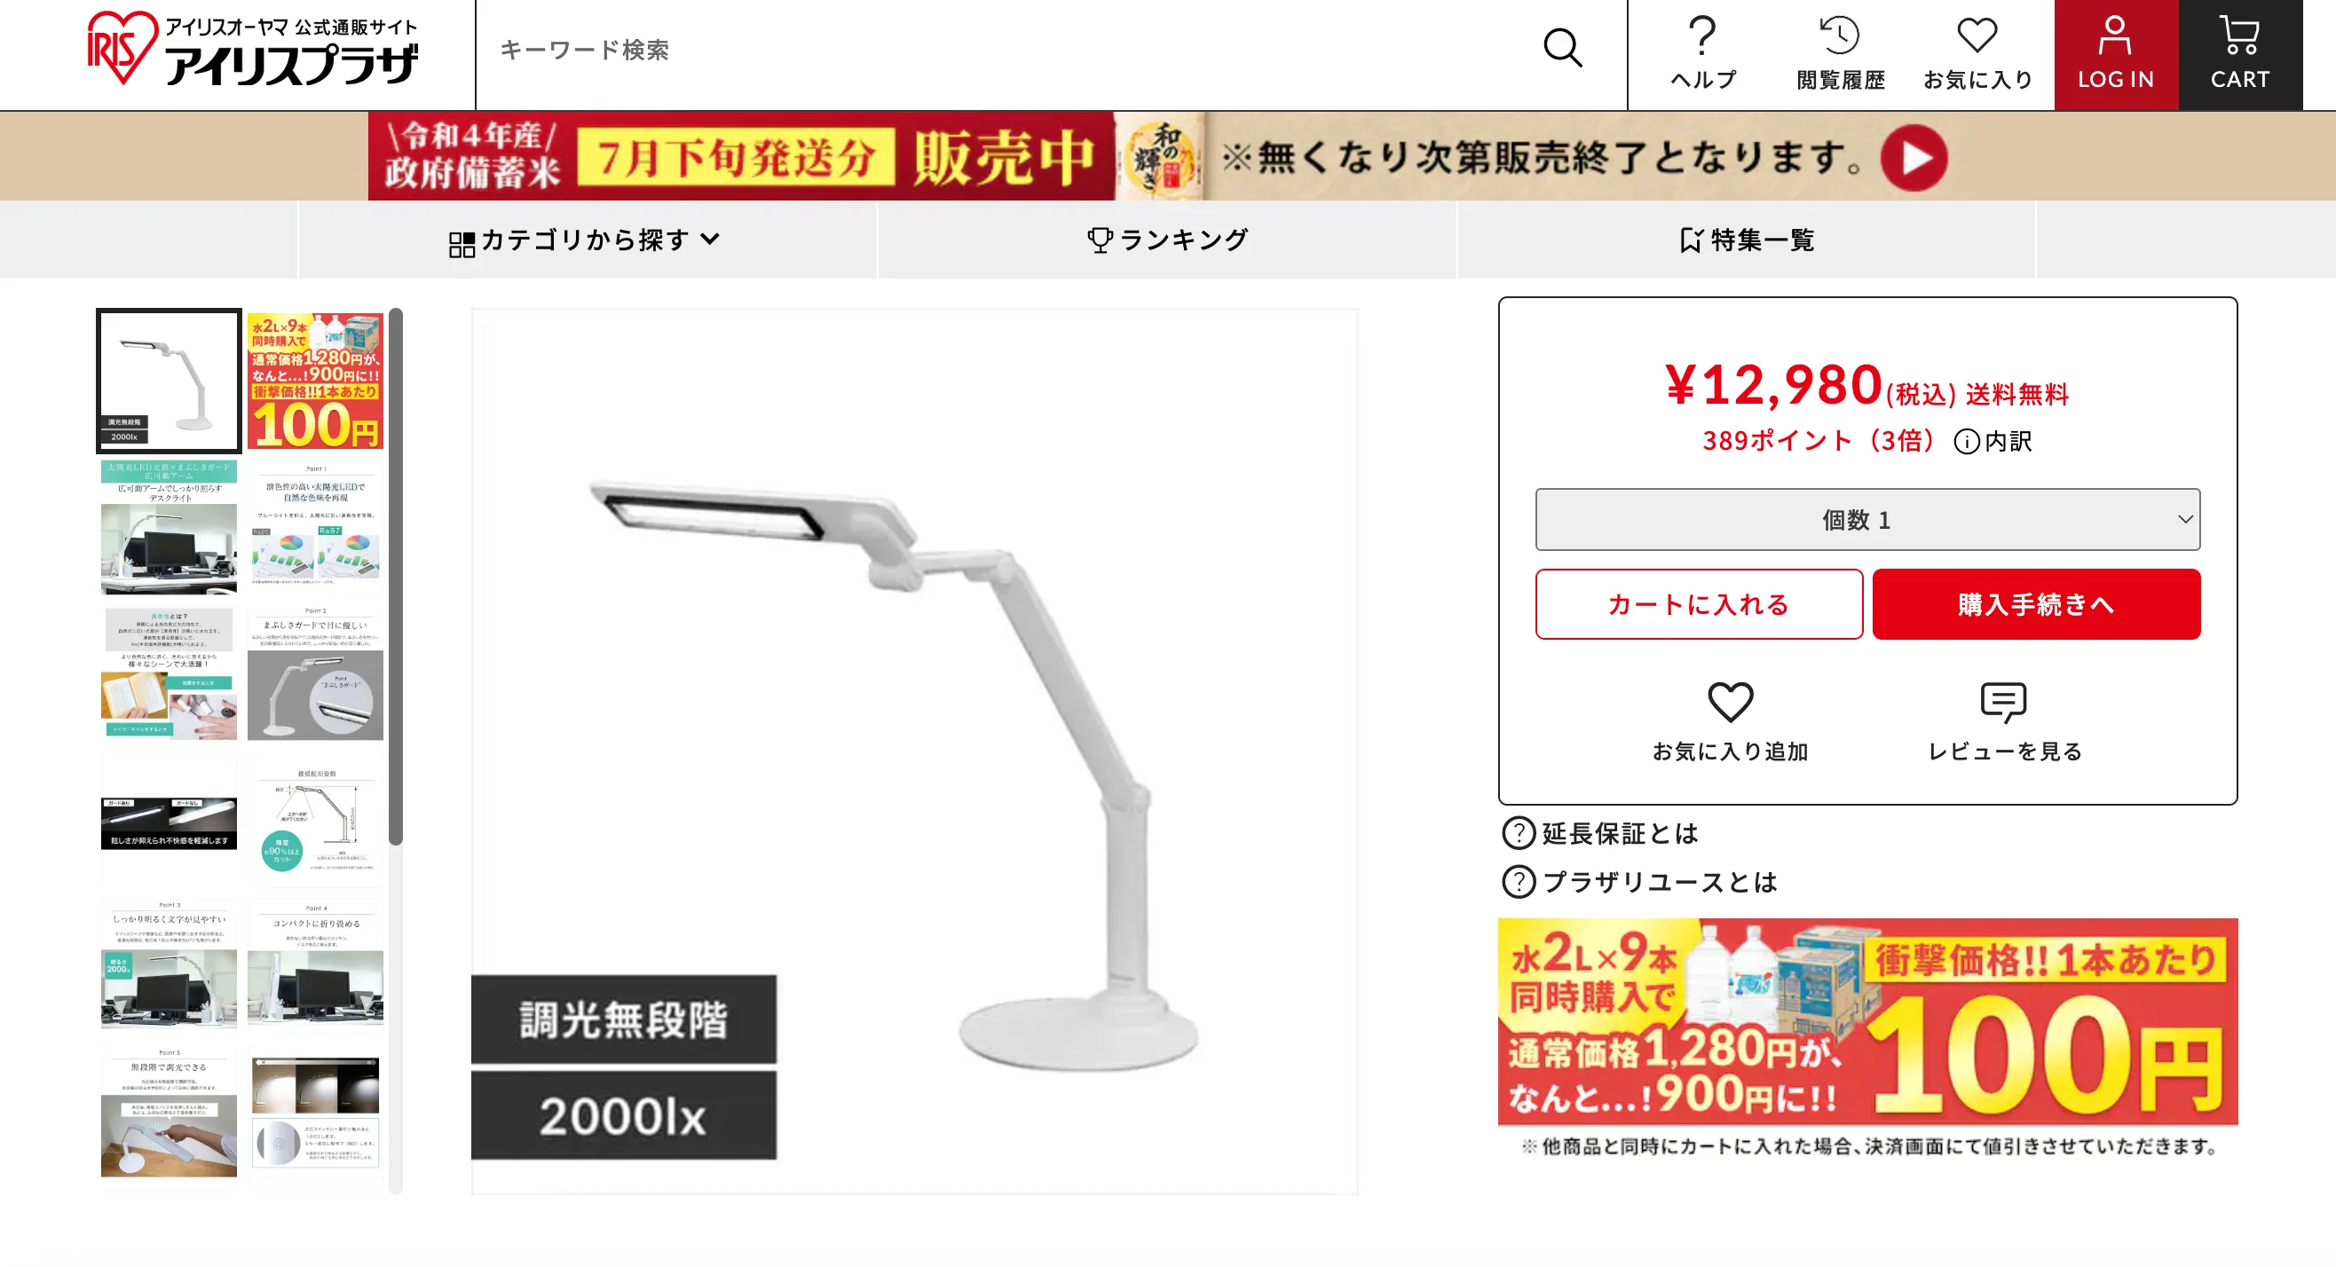
Task: Play the red arrow on rice banner
Action: click(x=1914, y=157)
